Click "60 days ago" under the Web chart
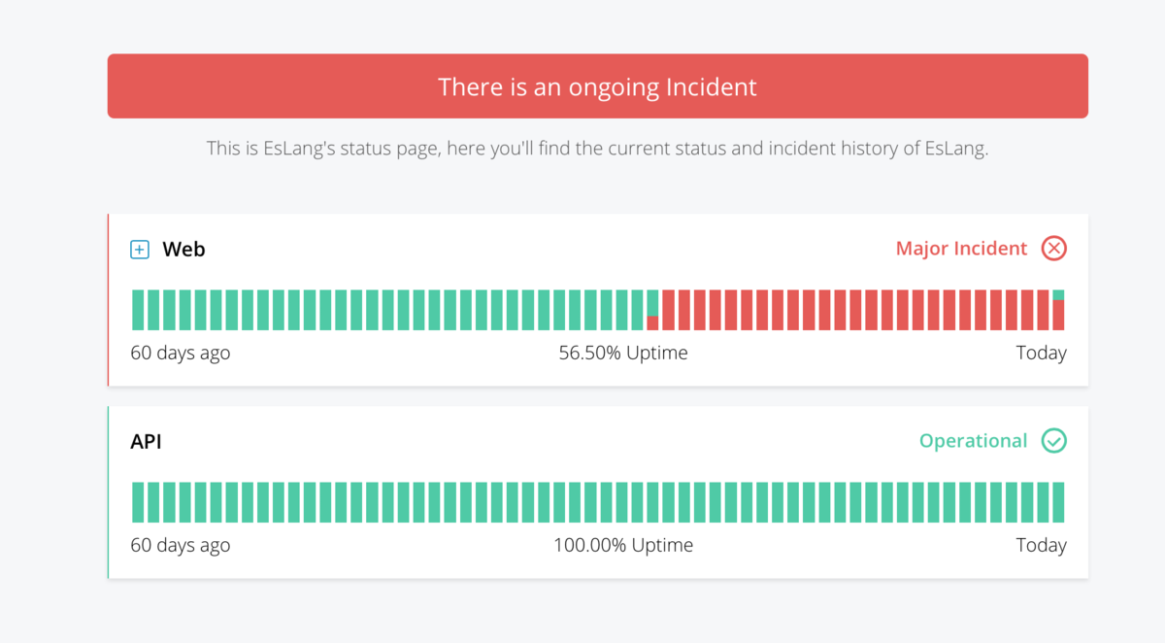 tap(181, 353)
